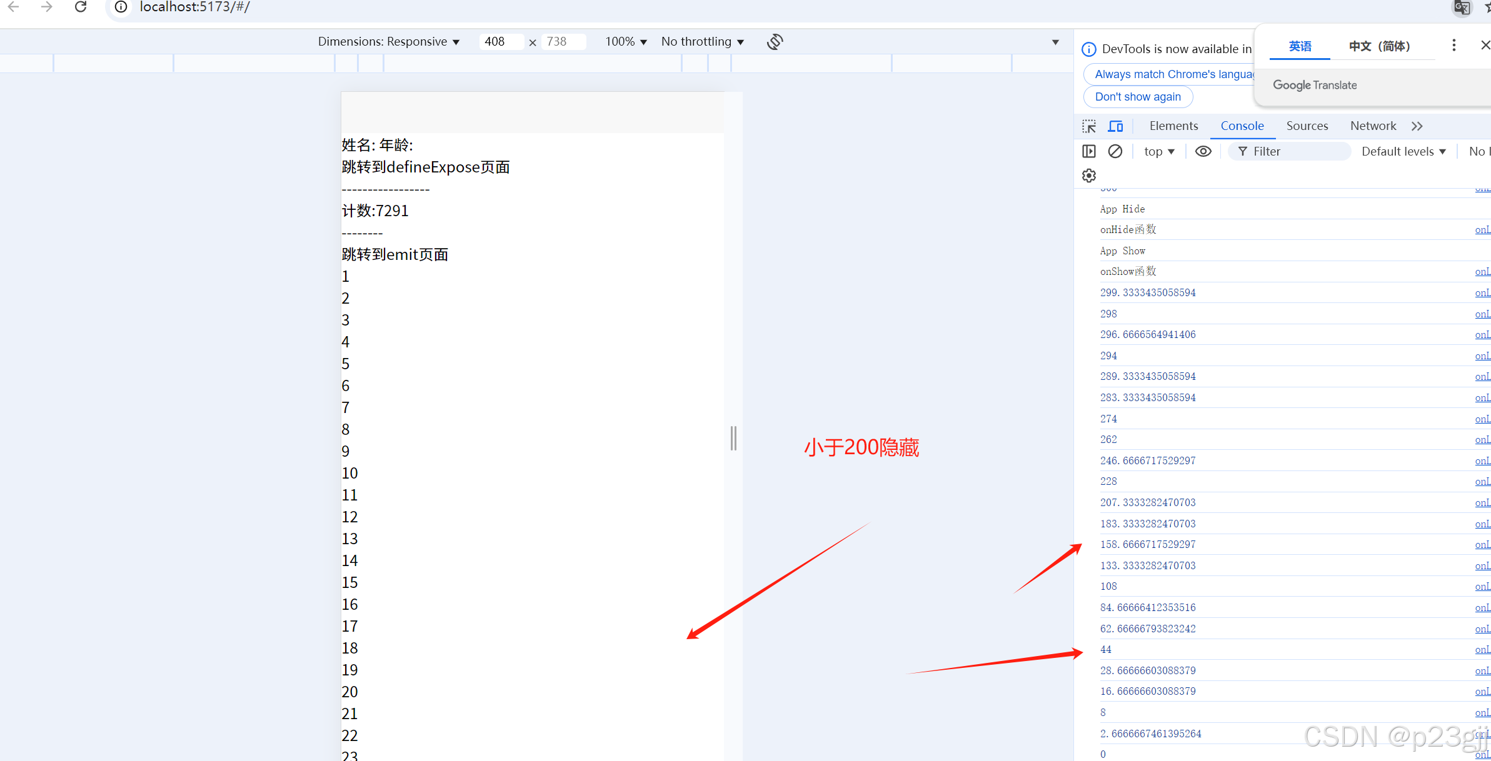Open the Default levels dropdown

tap(1403, 151)
